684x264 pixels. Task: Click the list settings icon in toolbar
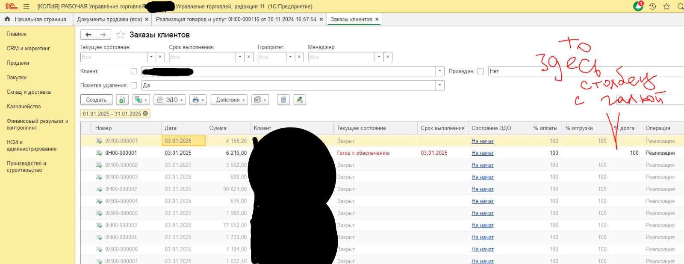point(283,100)
